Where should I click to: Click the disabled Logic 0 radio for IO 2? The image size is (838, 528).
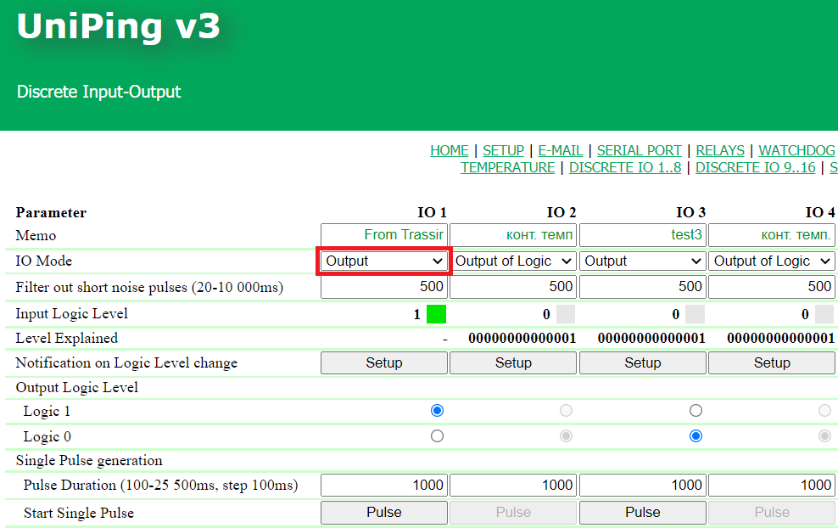(x=566, y=436)
